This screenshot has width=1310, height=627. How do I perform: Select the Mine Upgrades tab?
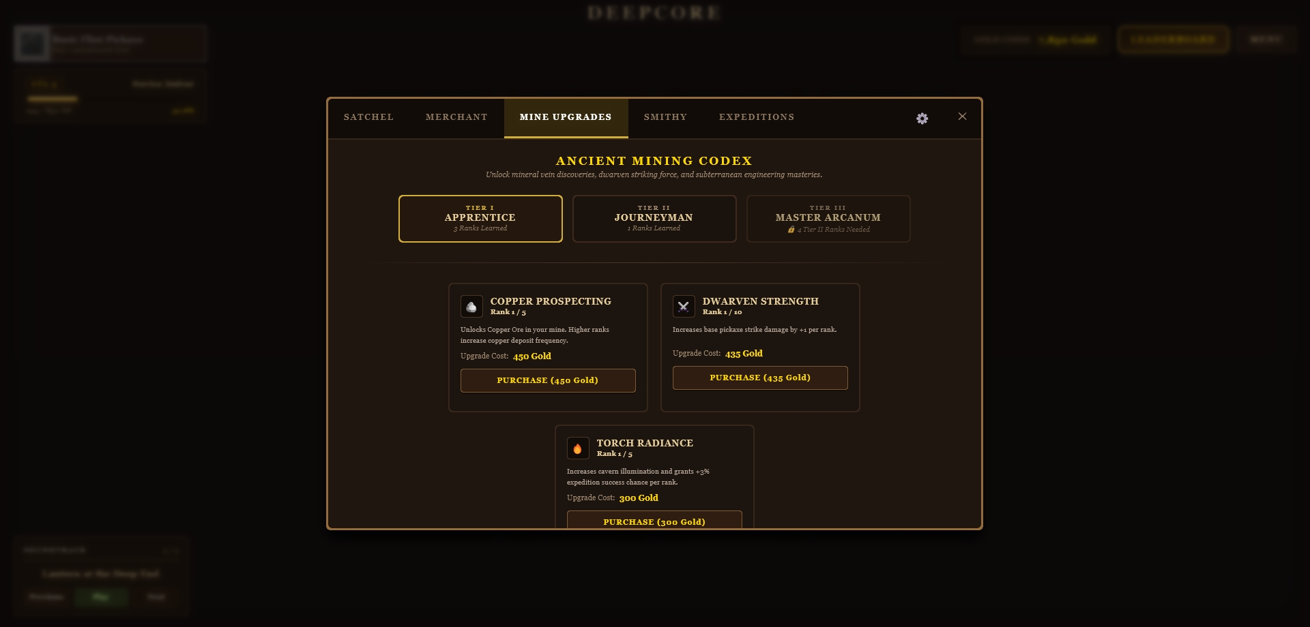pos(566,117)
